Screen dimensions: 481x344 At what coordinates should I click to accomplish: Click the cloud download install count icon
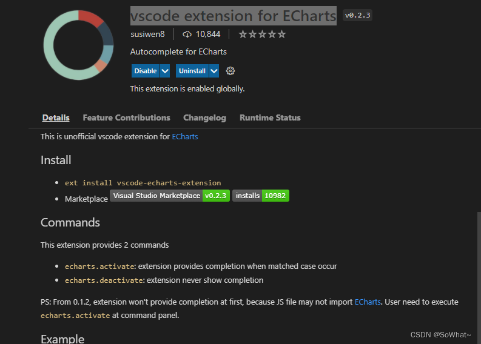point(187,35)
